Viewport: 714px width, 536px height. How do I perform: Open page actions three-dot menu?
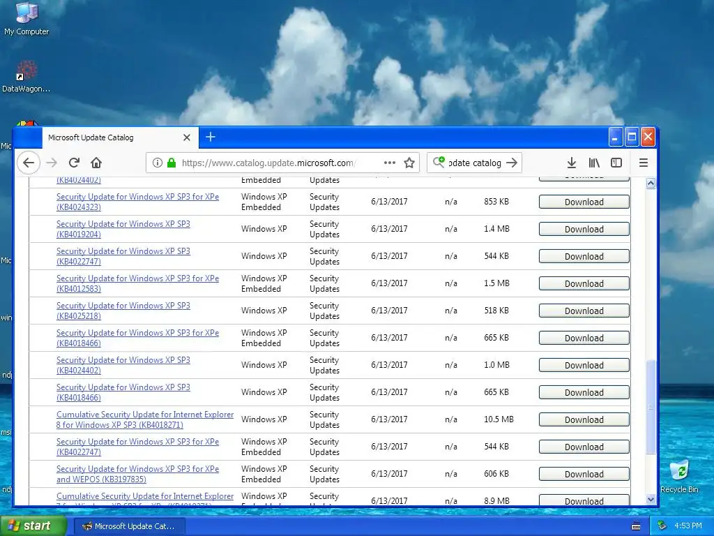pos(389,163)
